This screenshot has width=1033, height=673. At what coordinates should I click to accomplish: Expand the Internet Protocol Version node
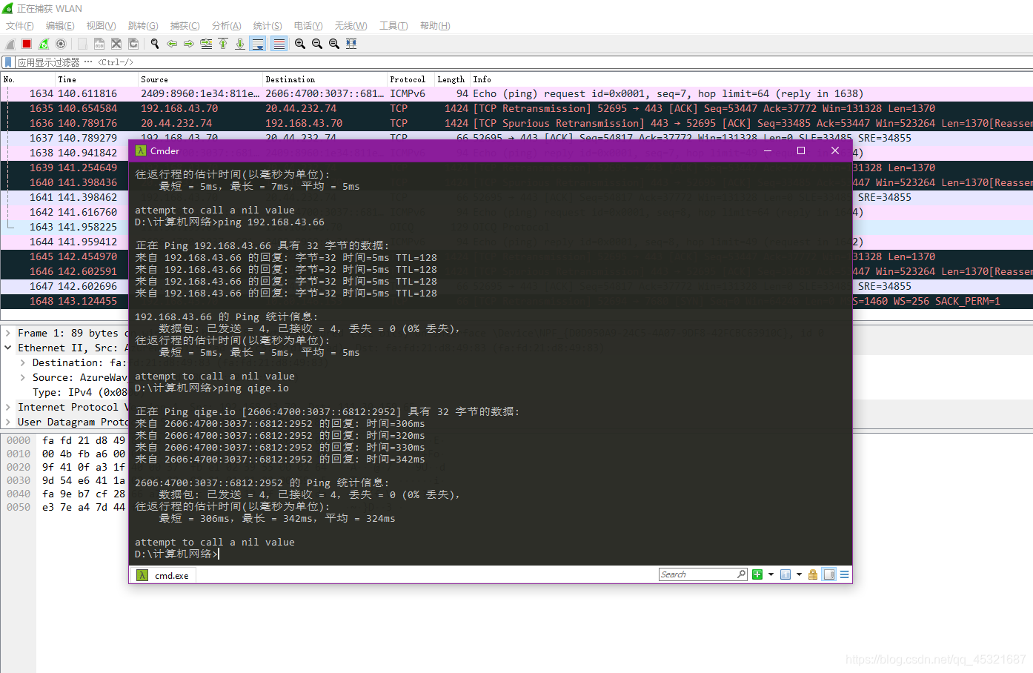point(8,407)
